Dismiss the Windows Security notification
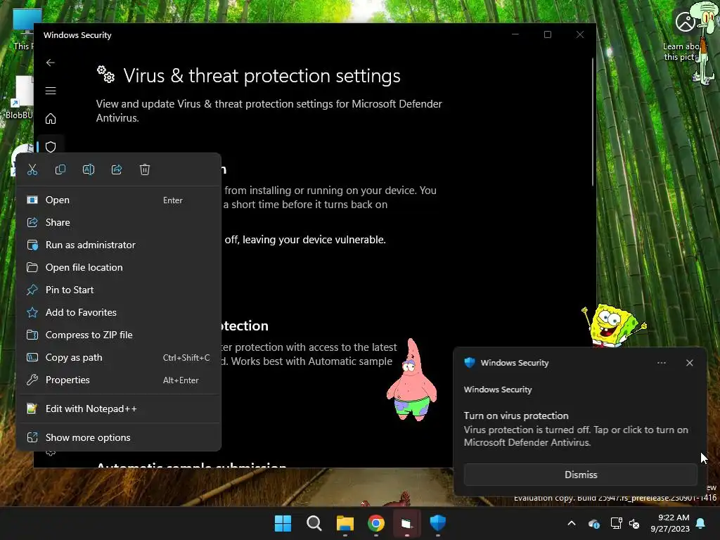Viewport: 720px width, 540px height. tap(580, 475)
